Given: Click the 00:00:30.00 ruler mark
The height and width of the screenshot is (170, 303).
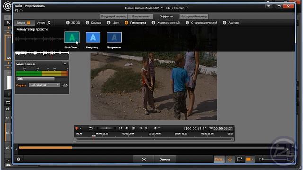Looking at the screenshot, I should click(x=155, y=134).
